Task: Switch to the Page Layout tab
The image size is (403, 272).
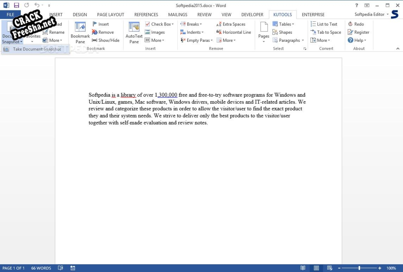Action: [x=110, y=15]
